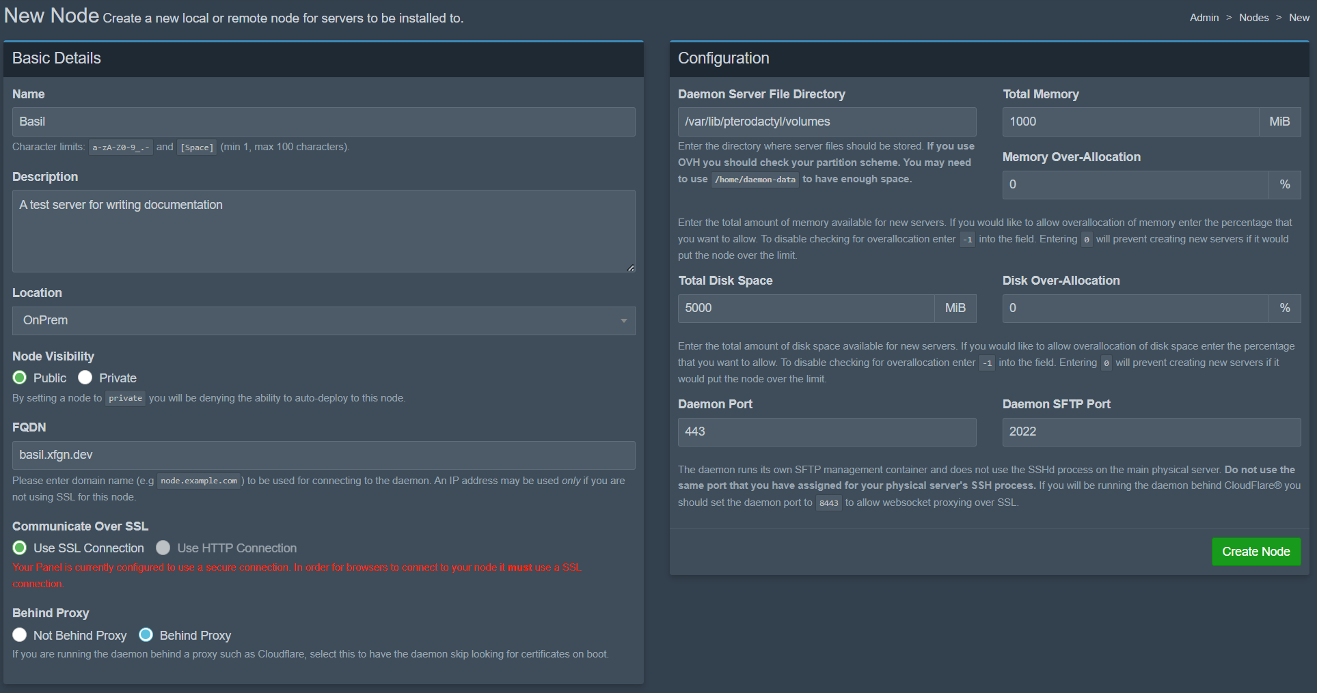Image resolution: width=1317 pixels, height=693 pixels.
Task: Select the Public node visibility option
Action: pos(20,378)
